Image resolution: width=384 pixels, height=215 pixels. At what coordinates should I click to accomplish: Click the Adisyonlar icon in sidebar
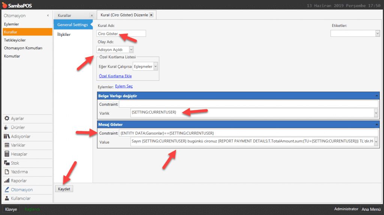point(7,136)
